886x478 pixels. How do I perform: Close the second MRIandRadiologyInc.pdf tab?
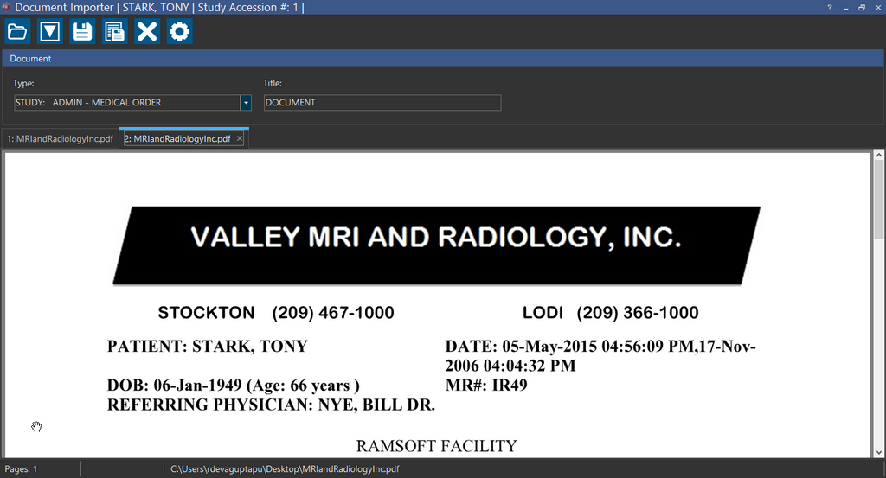(240, 138)
